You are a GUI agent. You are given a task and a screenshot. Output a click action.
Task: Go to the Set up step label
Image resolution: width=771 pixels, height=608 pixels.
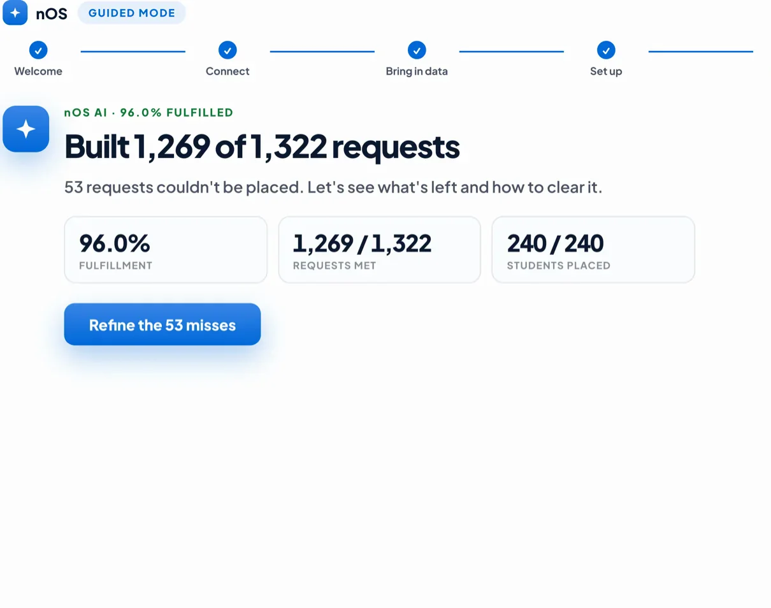pos(606,71)
